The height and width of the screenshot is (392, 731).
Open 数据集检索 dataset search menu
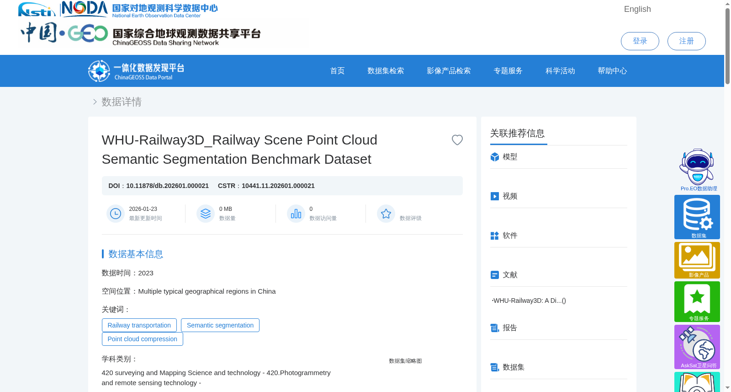386,71
